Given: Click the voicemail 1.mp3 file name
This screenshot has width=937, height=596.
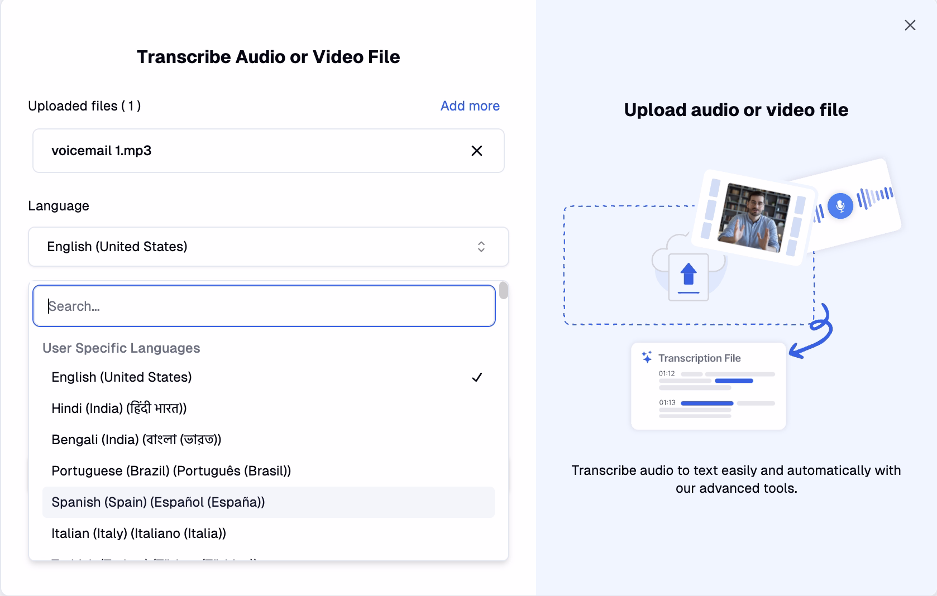Looking at the screenshot, I should [101, 151].
